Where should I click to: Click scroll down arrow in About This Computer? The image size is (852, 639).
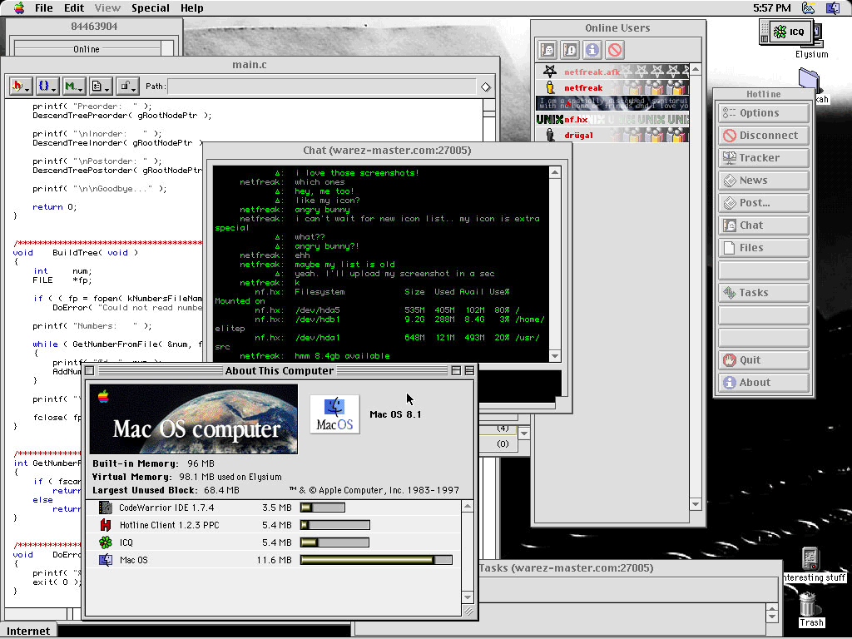tap(468, 597)
